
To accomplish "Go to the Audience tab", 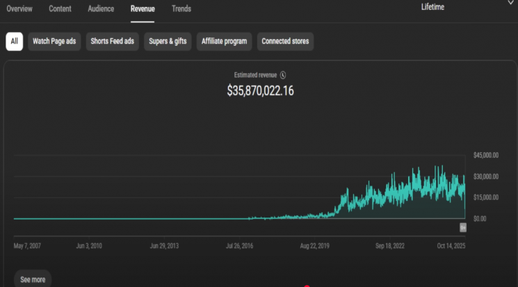I will pos(101,9).
